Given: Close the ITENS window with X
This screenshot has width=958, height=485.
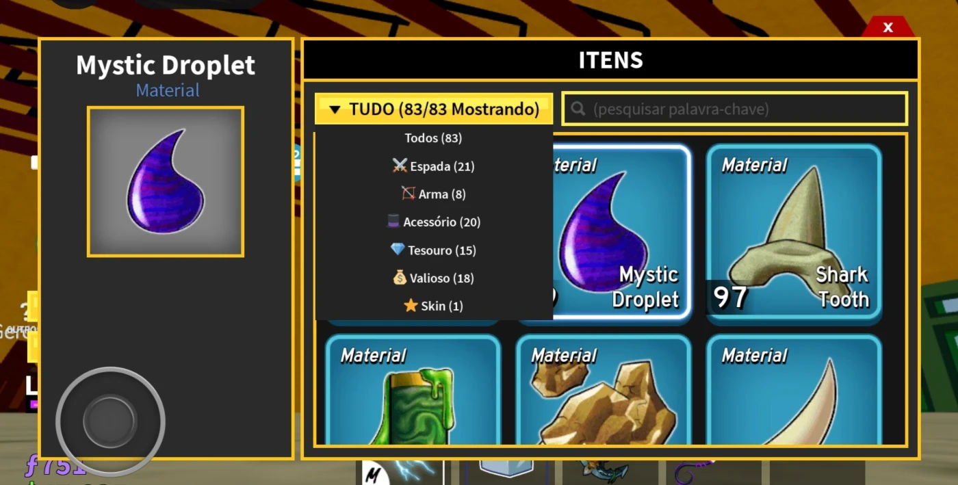Looking at the screenshot, I should (x=888, y=27).
